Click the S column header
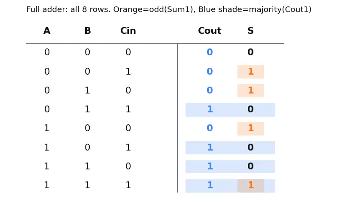 (x=250, y=31)
